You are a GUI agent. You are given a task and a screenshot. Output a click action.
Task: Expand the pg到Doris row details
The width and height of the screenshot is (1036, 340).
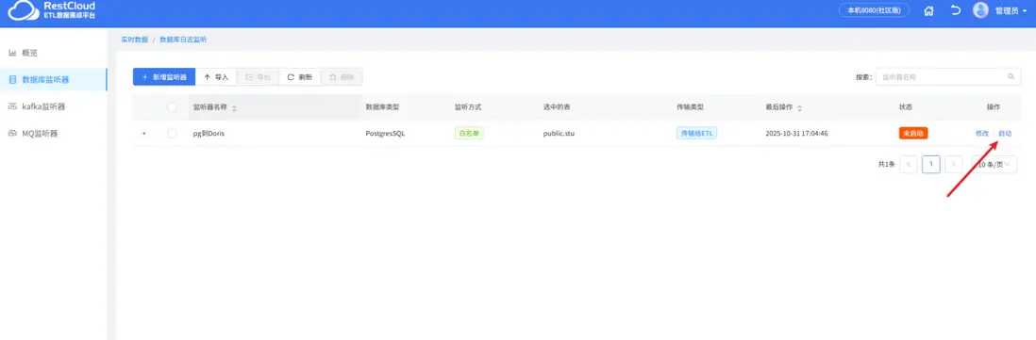pyautogui.click(x=144, y=133)
